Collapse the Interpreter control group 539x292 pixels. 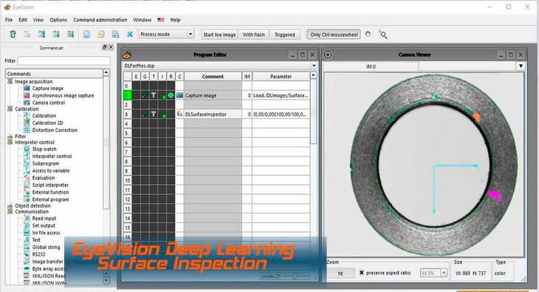pos(10,142)
